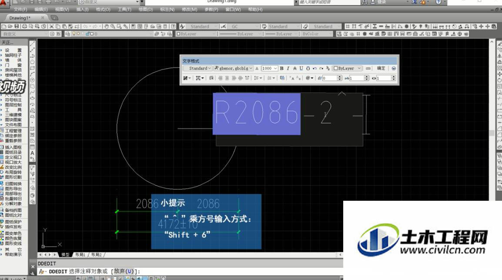Screen dimensions: 502x280
Task: Click the ByLayer color swatch on properties toolbar
Action: pos(179,34)
